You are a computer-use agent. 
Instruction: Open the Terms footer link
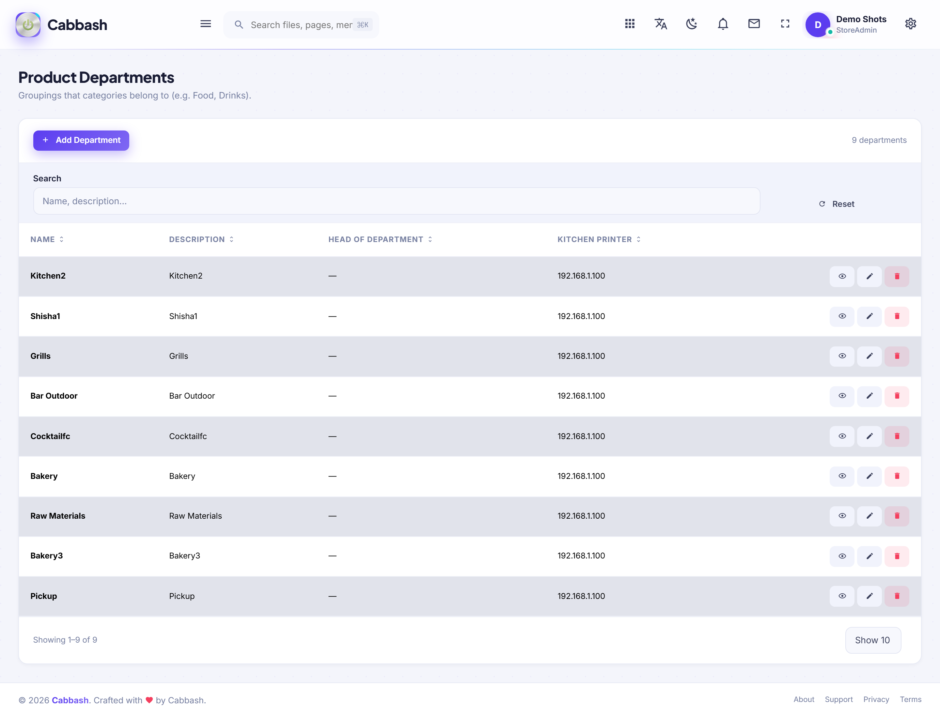(x=911, y=699)
